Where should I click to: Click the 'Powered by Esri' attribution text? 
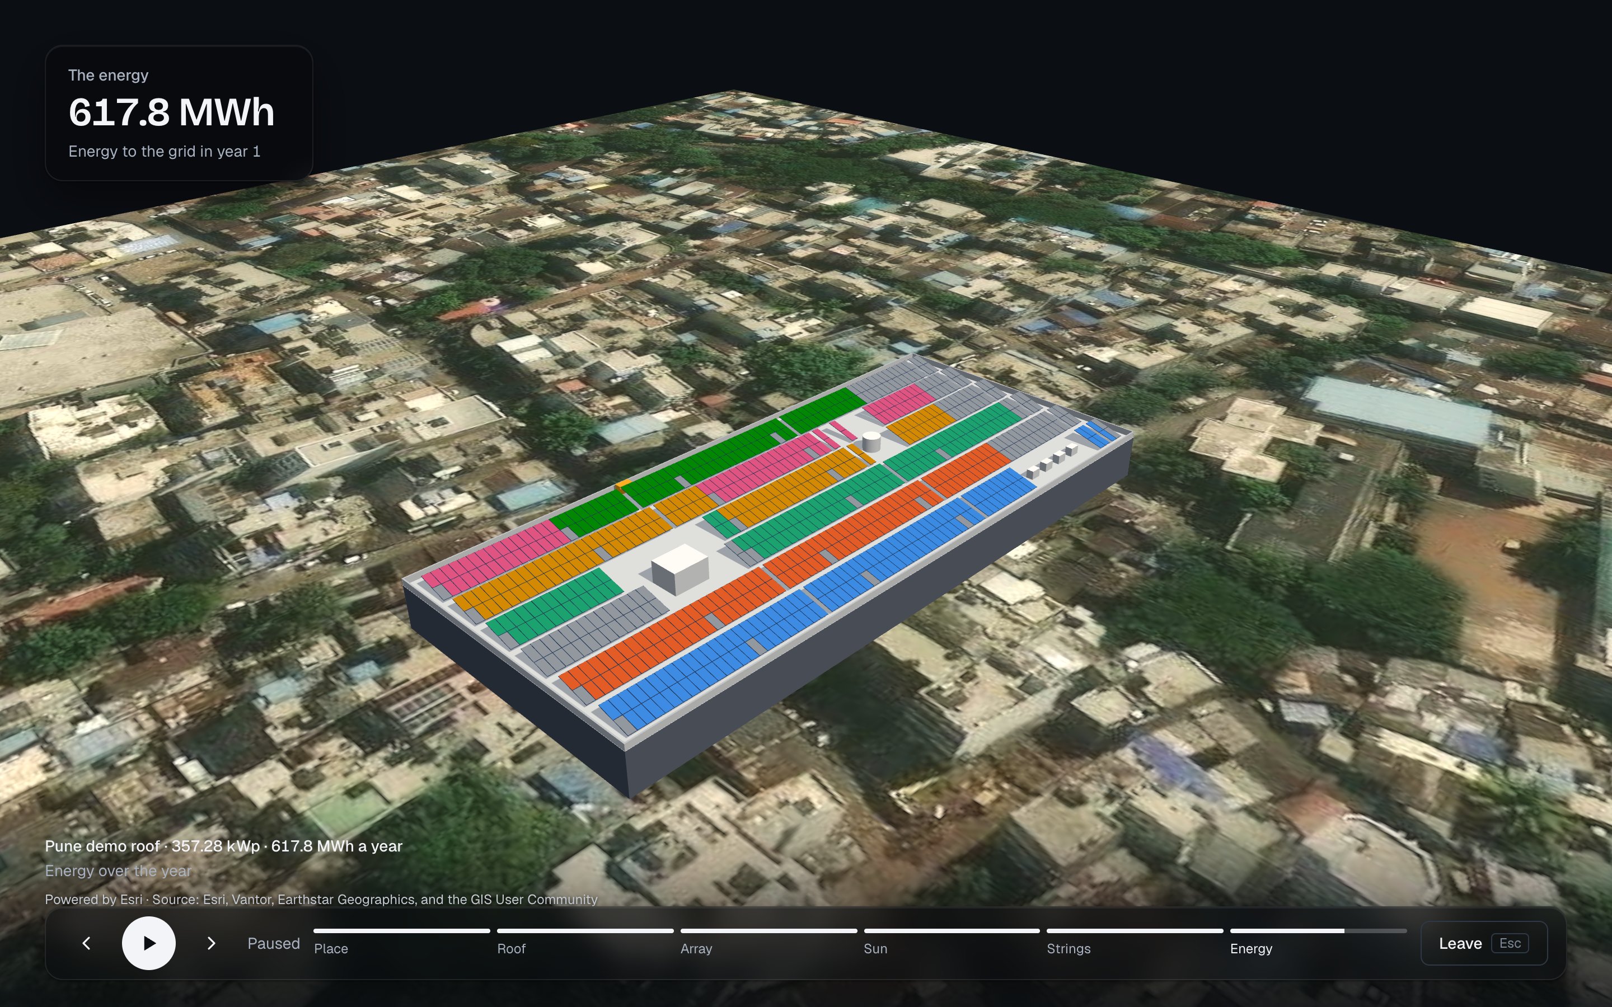(x=321, y=899)
